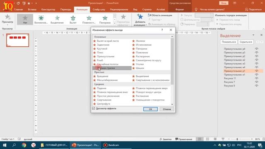Viewport: 265px width, 149px height.
Task: Toggle visibility of 'Рисунок 7'
Action: point(257,82)
